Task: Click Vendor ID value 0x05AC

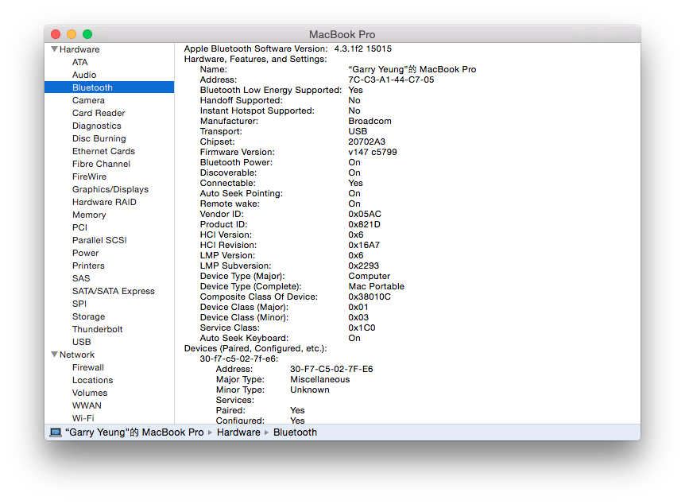Action: (x=364, y=214)
